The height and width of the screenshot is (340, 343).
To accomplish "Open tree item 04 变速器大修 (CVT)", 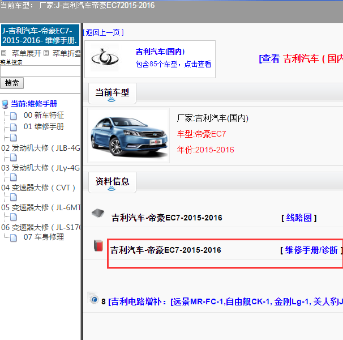I will pyautogui.click(x=38, y=188).
